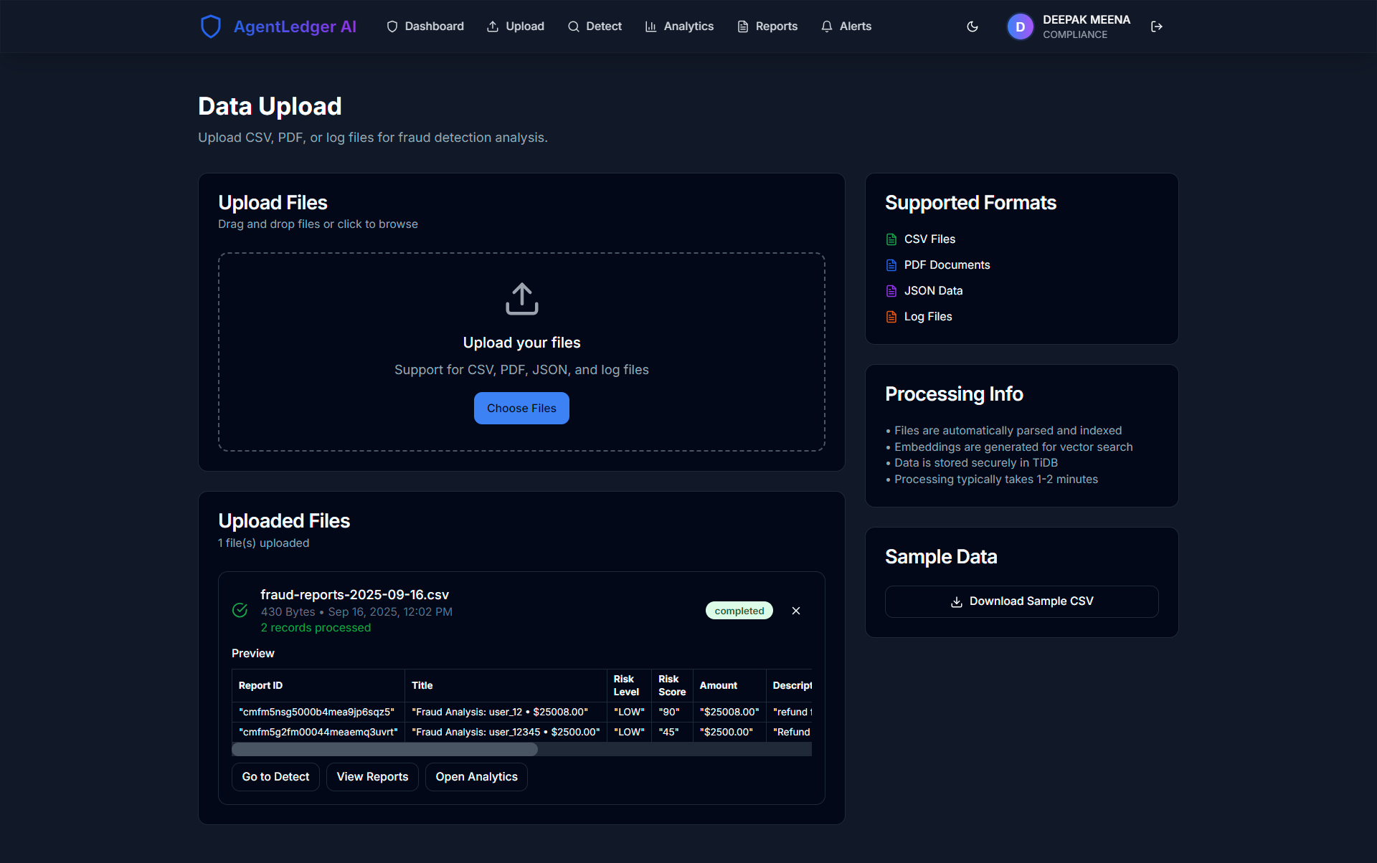Viewport: 1377px width, 863px height.
Task: Click the completed status badge
Action: coord(739,611)
